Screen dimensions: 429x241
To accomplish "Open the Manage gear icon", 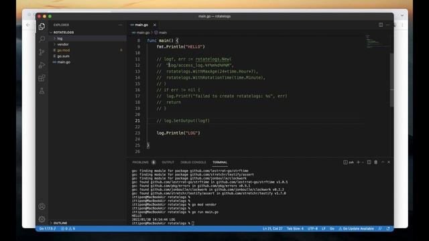I will (x=42, y=219).
